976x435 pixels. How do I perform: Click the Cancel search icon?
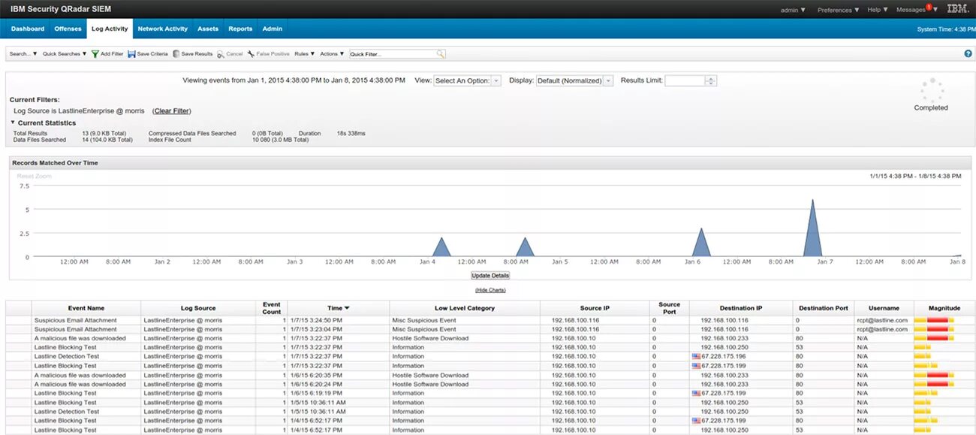[x=221, y=54]
